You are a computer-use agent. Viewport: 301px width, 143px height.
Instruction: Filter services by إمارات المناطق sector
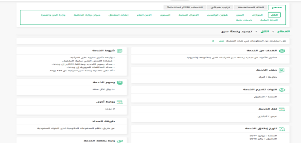click(118, 15)
